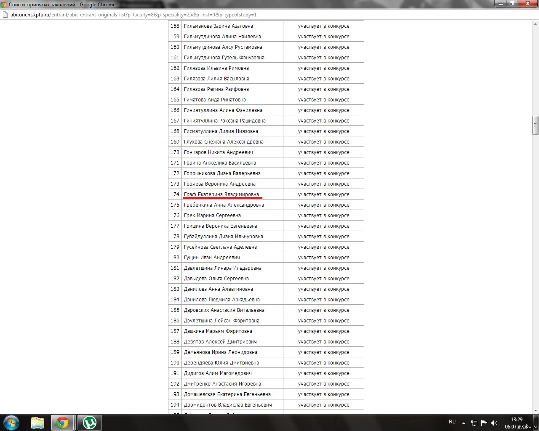Minimize the Chrome window
This screenshot has height=431, width=539.
tap(500, 3)
